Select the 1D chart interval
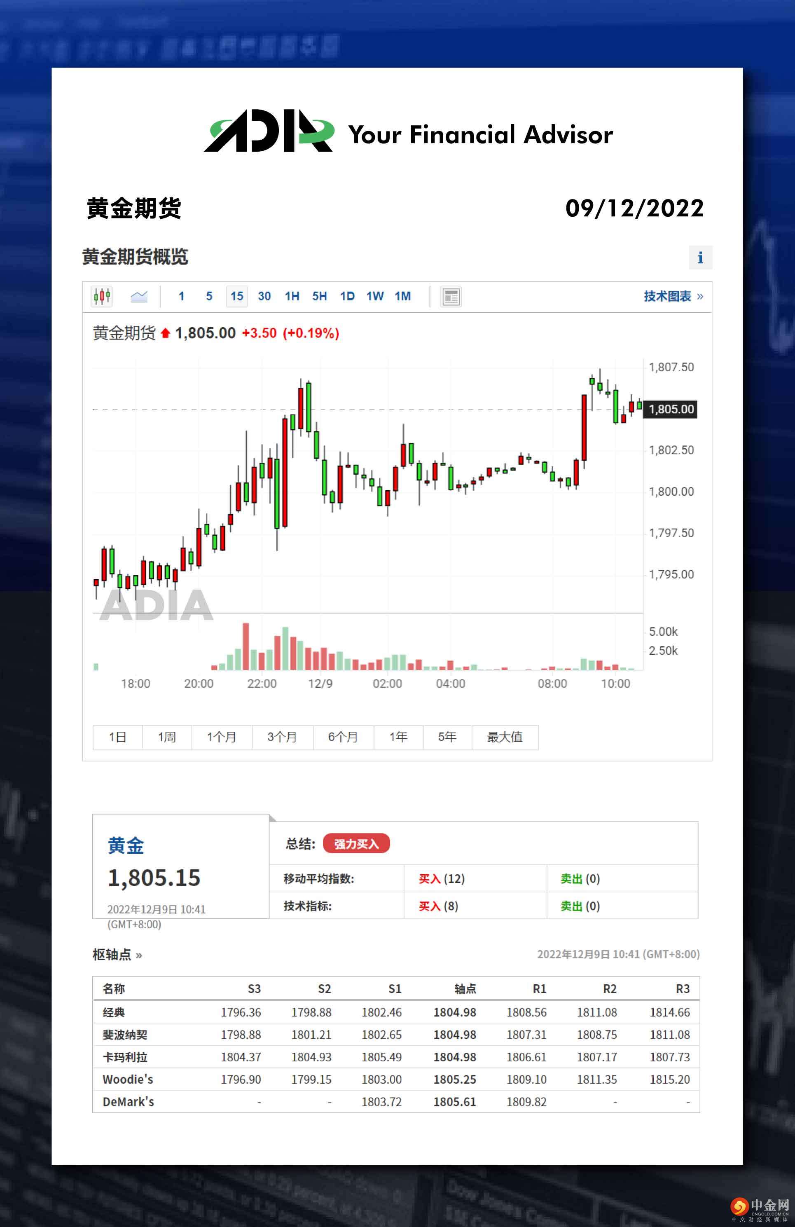Screen dimensions: 795x1227 pyautogui.click(x=347, y=296)
